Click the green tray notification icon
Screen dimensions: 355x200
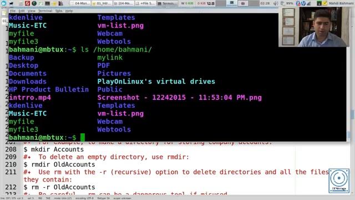tap(319, 3)
